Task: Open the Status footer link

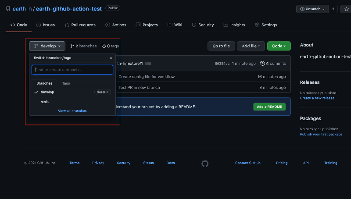Action: [148, 163]
